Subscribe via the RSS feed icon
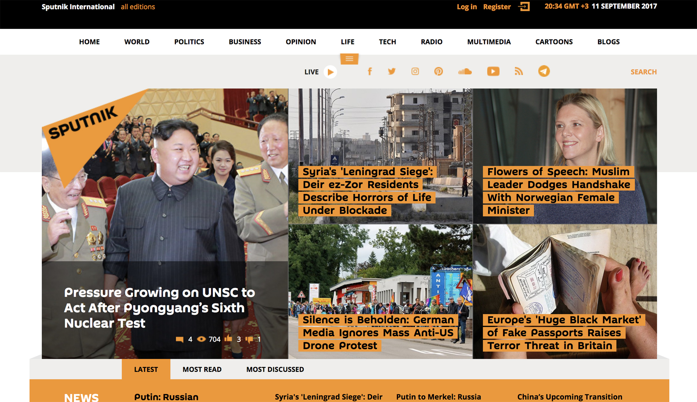This screenshot has height=402, width=697. [519, 71]
